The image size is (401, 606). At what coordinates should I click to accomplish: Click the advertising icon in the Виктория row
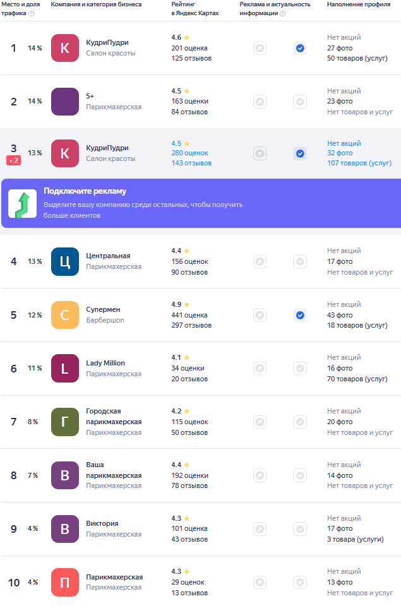(260, 529)
